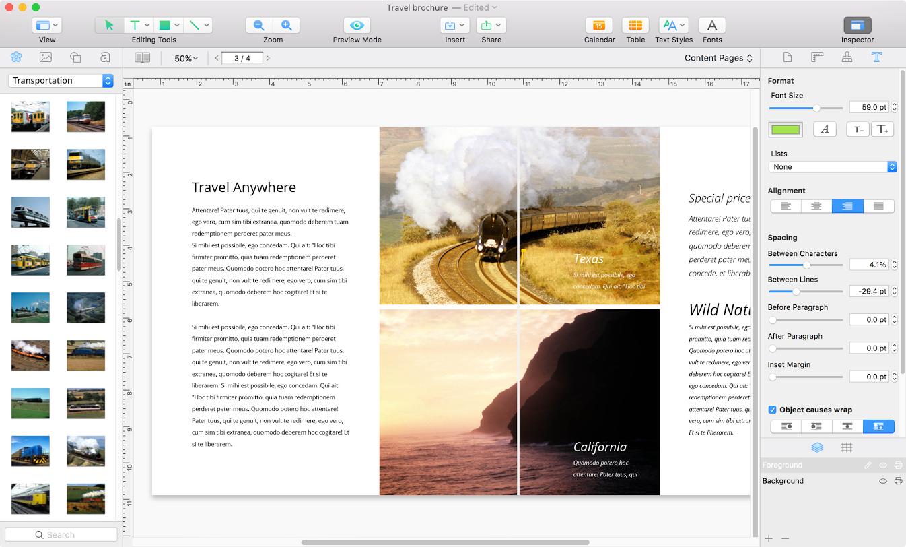906x547 pixels.
Task: Click the Zoom Out magnifier icon
Action: 258,26
